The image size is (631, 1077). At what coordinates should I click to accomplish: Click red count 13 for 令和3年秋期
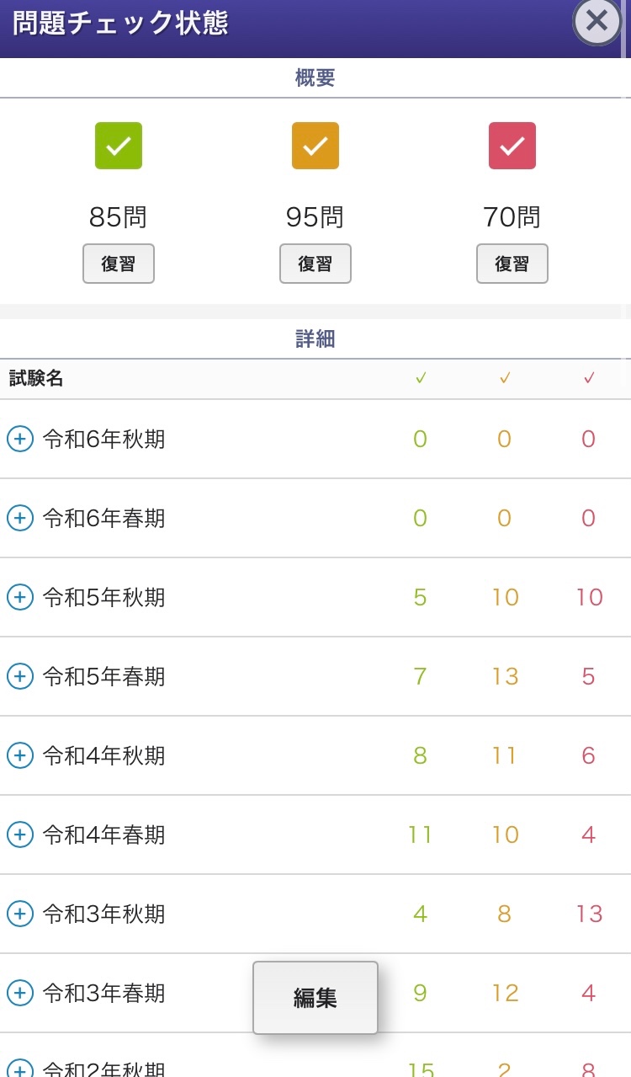pyautogui.click(x=589, y=914)
